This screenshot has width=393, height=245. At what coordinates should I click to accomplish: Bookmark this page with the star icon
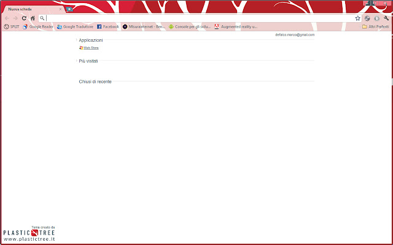(357, 18)
